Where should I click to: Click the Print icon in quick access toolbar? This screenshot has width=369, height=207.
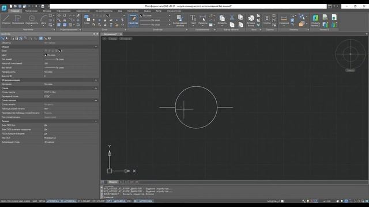(x=43, y=6)
